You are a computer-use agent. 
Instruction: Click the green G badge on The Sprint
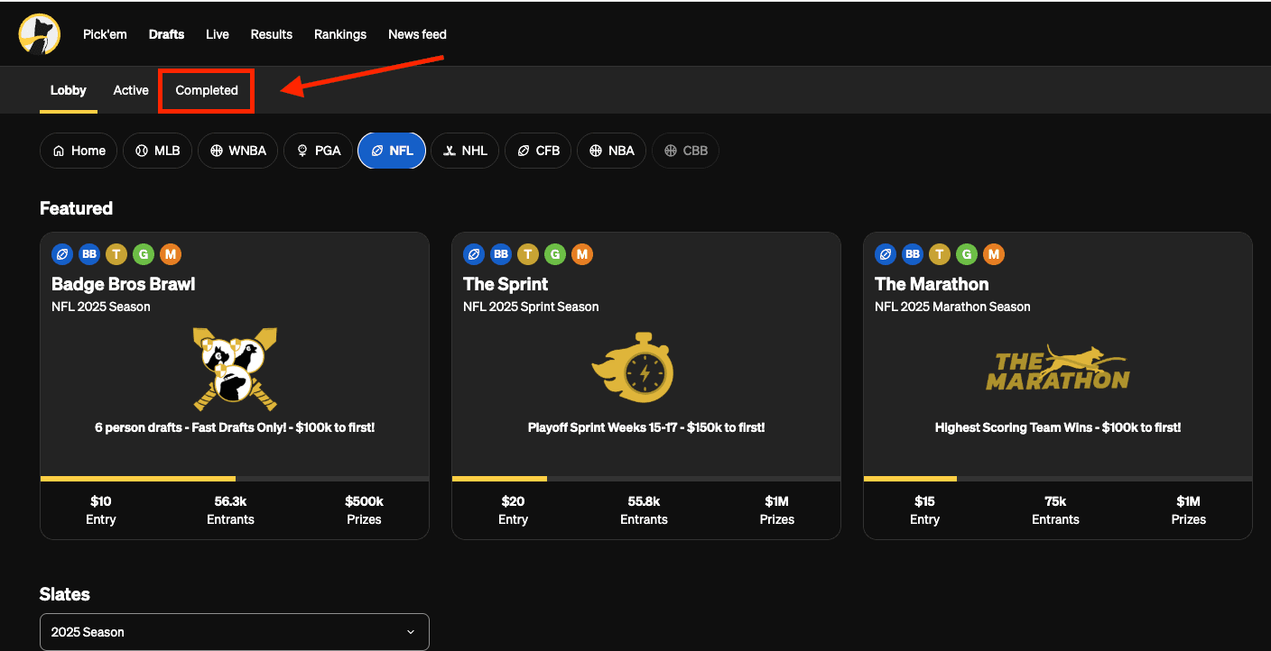tap(555, 254)
